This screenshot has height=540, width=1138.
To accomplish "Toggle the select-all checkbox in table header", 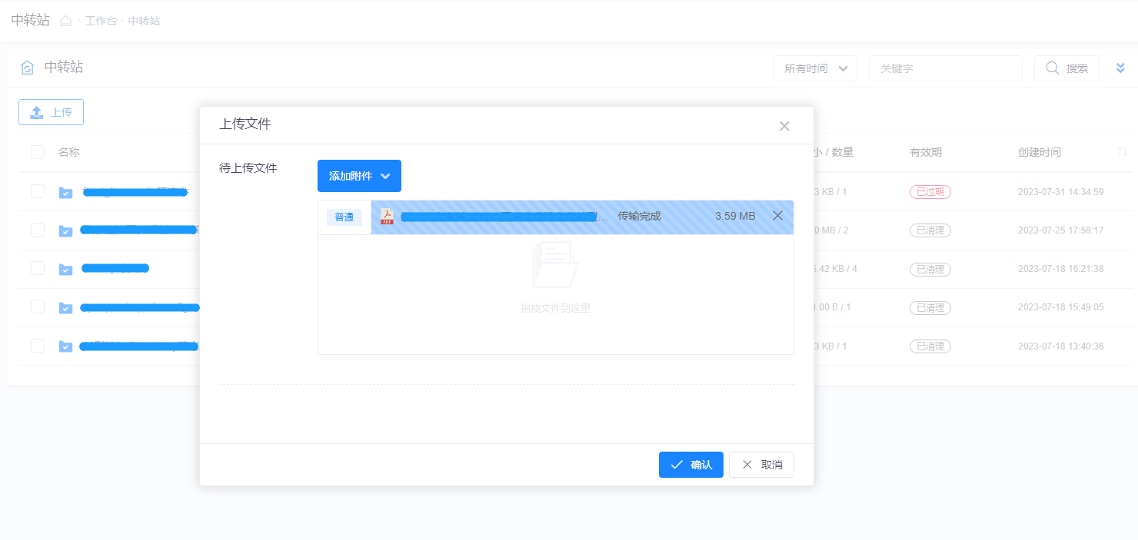I will 38,152.
